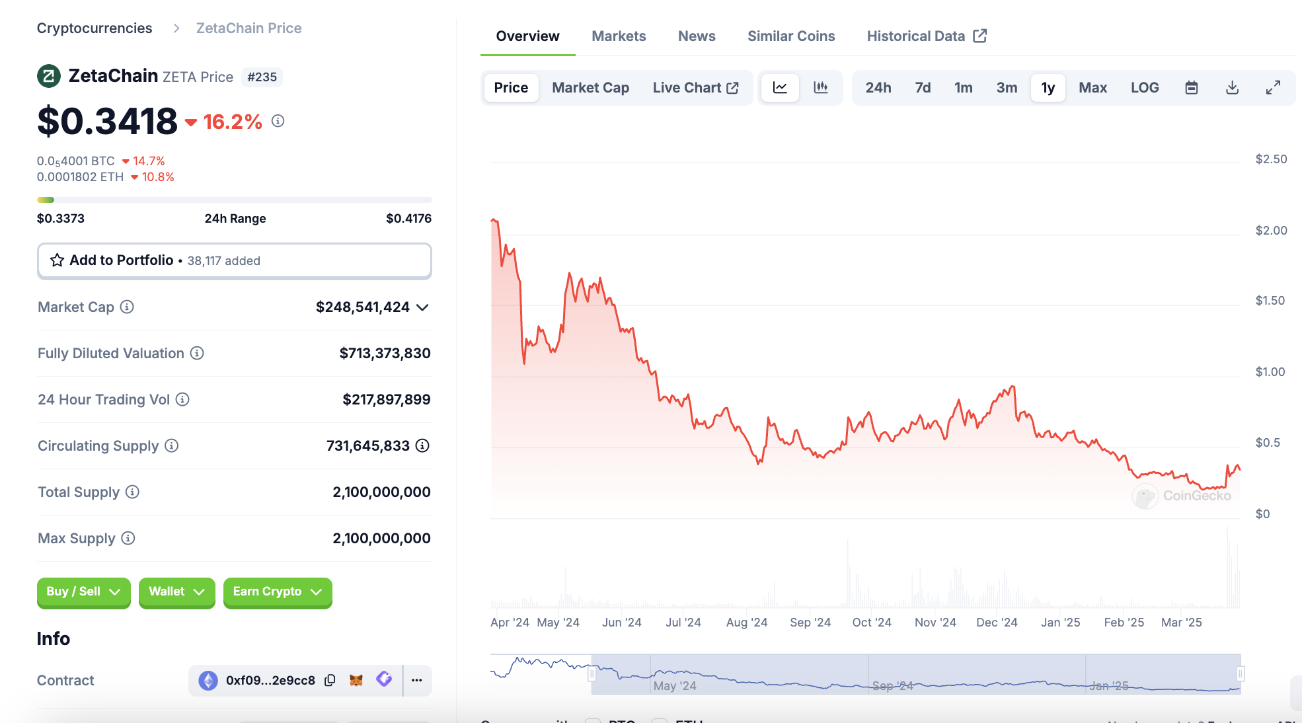Image resolution: width=1302 pixels, height=723 pixels.
Task: Download the chart data
Action: pos(1232,88)
